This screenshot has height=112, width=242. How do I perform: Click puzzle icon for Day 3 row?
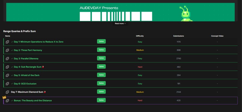coord(7,59)
